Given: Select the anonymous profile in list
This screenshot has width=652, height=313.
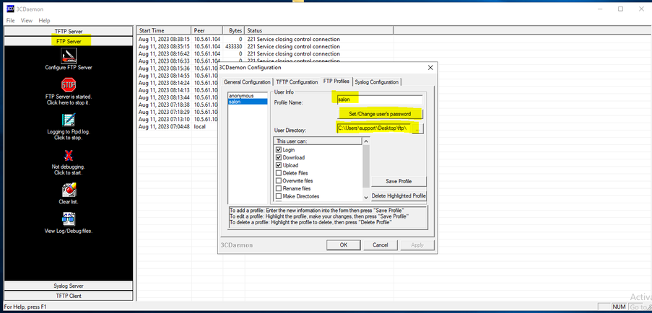Looking at the screenshot, I should tap(247, 96).
